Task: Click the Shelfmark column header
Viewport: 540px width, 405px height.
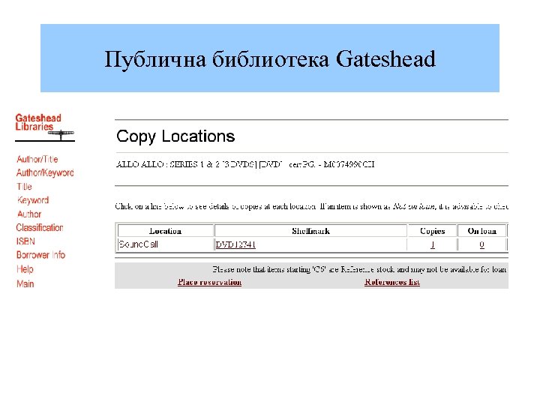Action: point(310,231)
